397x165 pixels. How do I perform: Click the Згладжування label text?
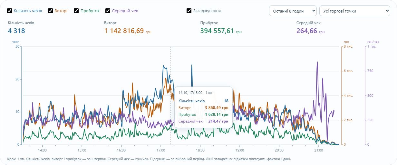(207, 11)
